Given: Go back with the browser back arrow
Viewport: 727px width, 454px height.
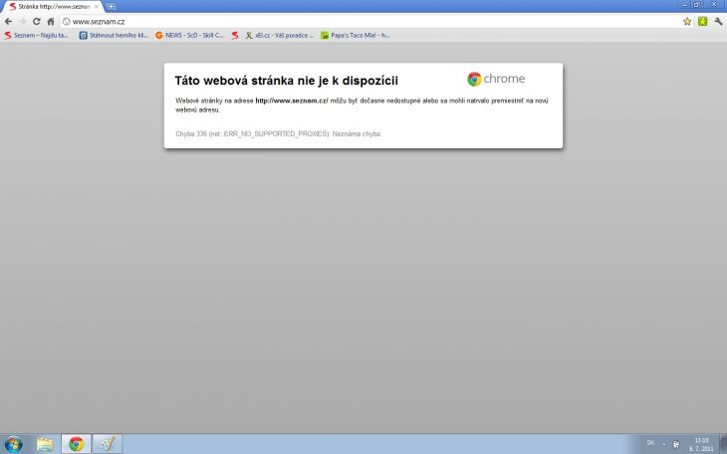Looking at the screenshot, I should (8, 22).
